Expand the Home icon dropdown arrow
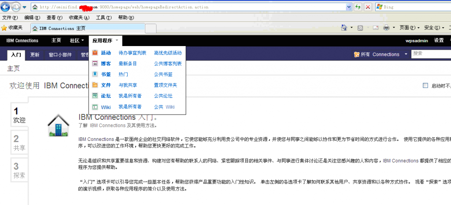Image resolution: width=451 pixels, height=205 pixels. [x=351, y=28]
